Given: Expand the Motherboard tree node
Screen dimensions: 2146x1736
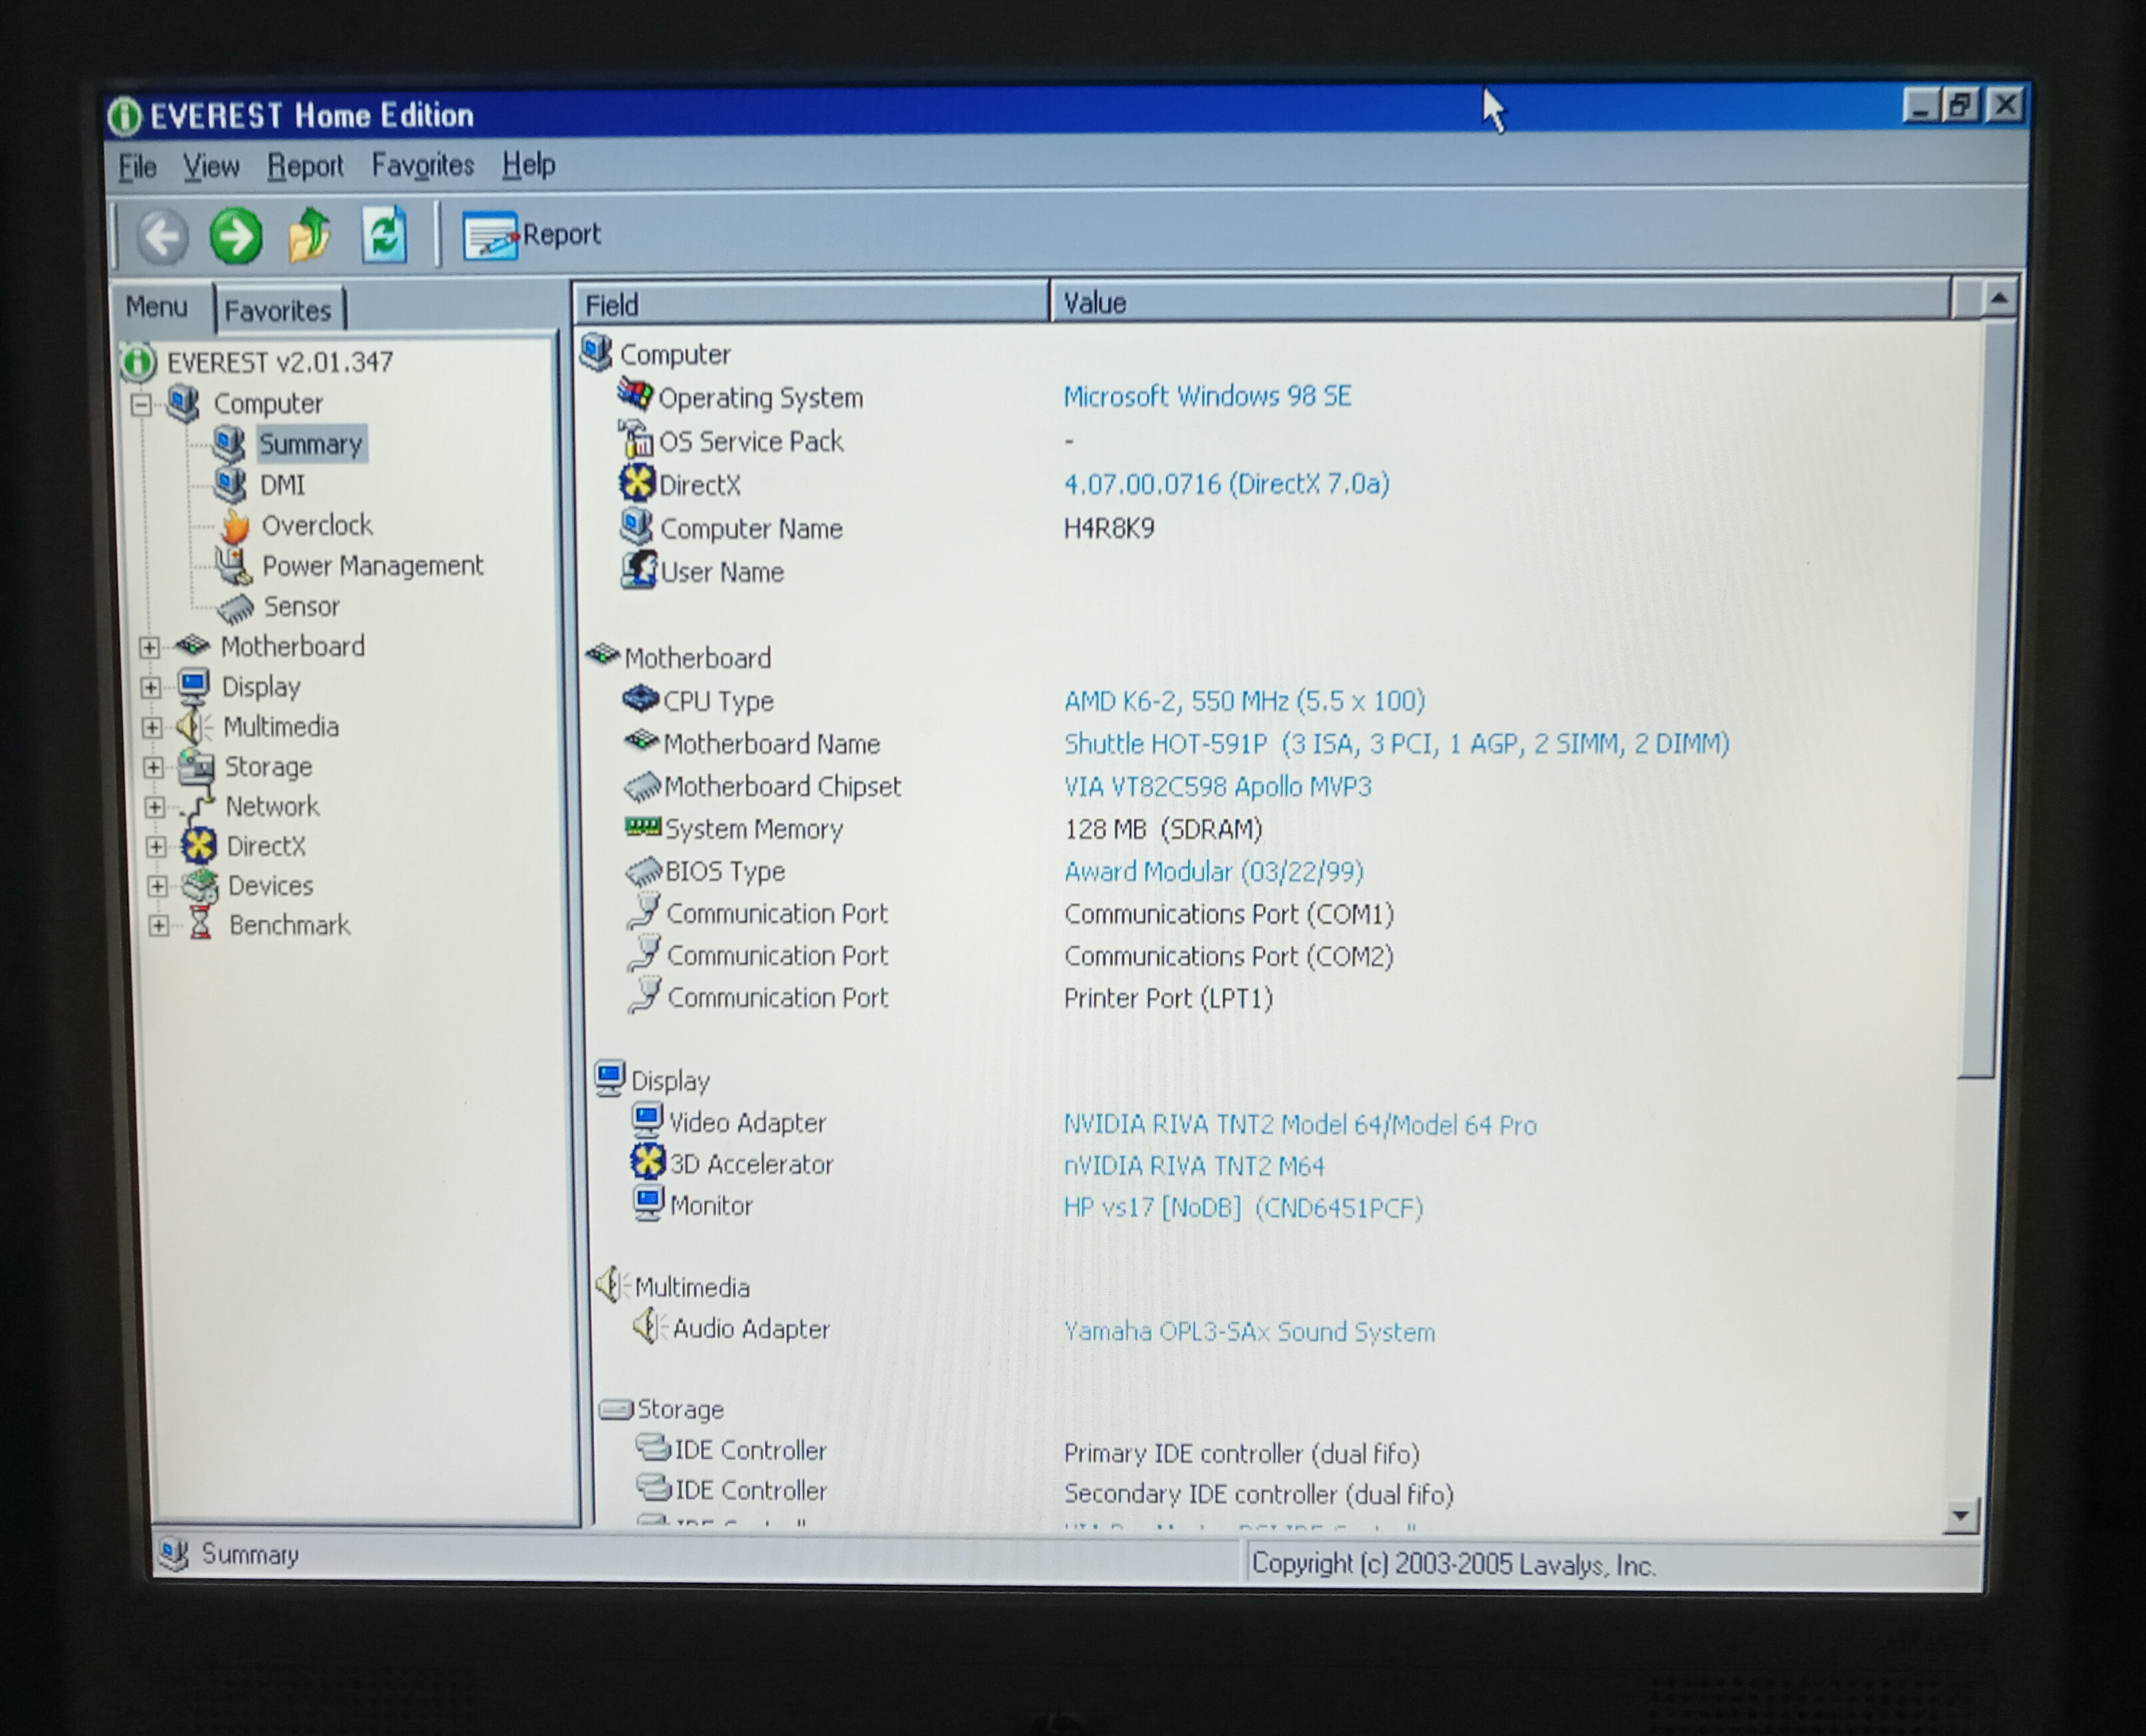Looking at the screenshot, I should 149,647.
